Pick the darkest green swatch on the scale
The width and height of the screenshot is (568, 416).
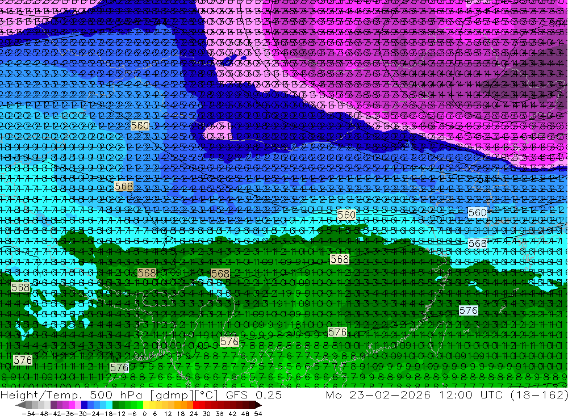click(115, 405)
